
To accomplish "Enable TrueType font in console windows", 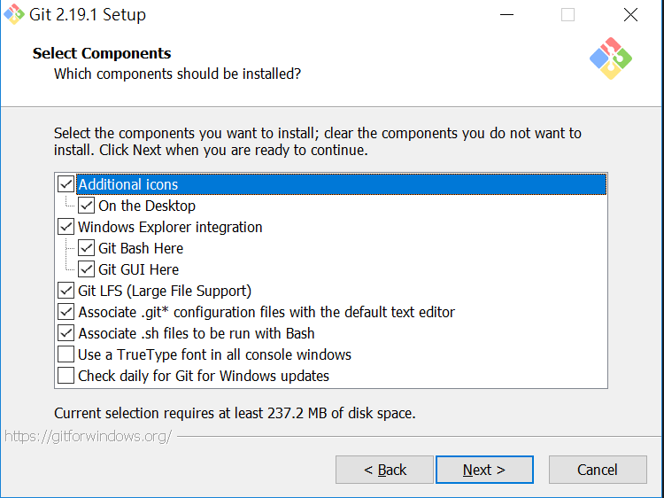I will (x=66, y=354).
